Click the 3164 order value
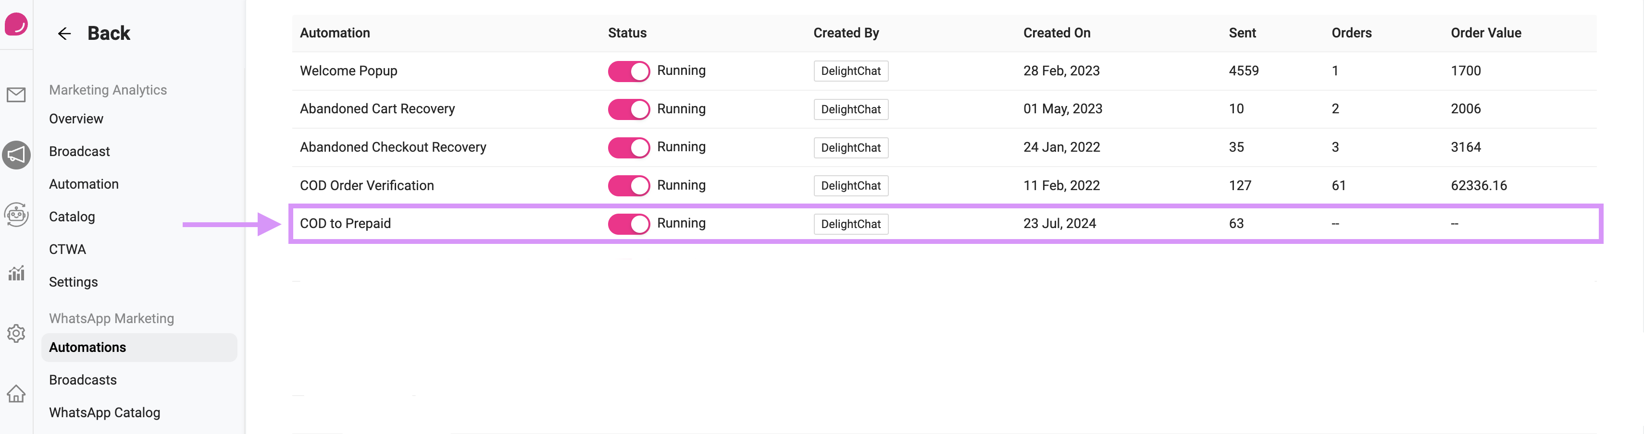The width and height of the screenshot is (1644, 434). point(1465,147)
